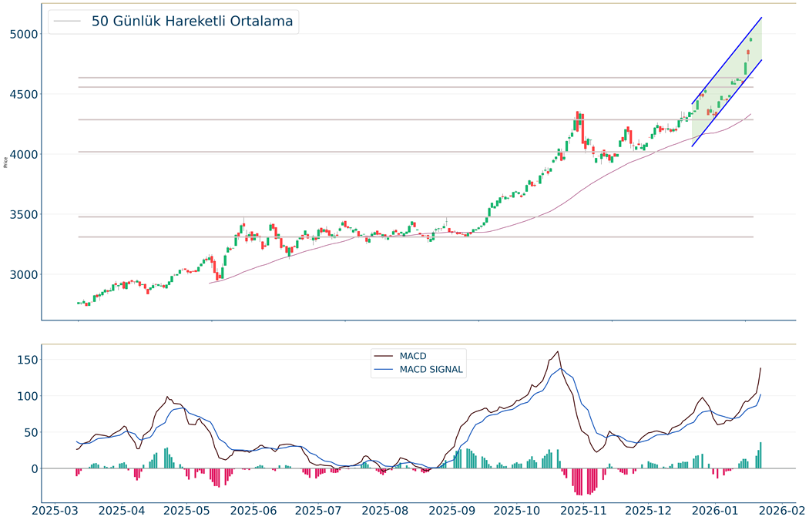Click the topmost candlestick near 4950
This screenshot has width=809, height=520.
point(751,39)
